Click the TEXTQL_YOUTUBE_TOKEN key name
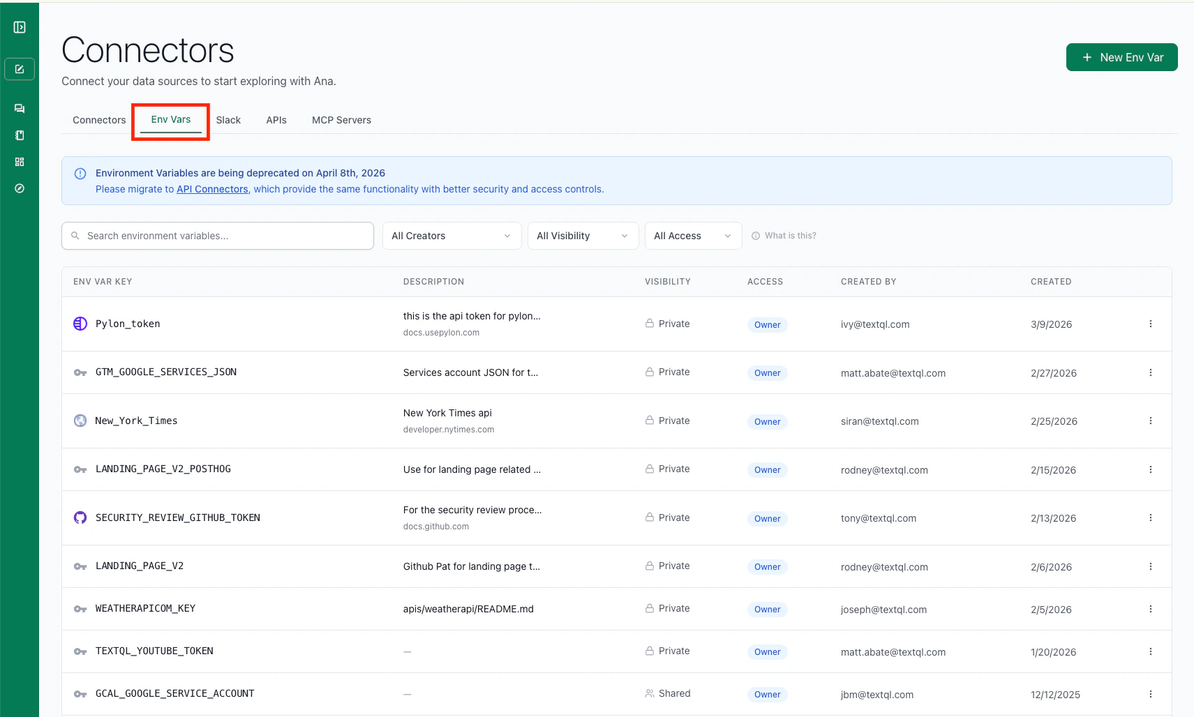 (x=154, y=651)
